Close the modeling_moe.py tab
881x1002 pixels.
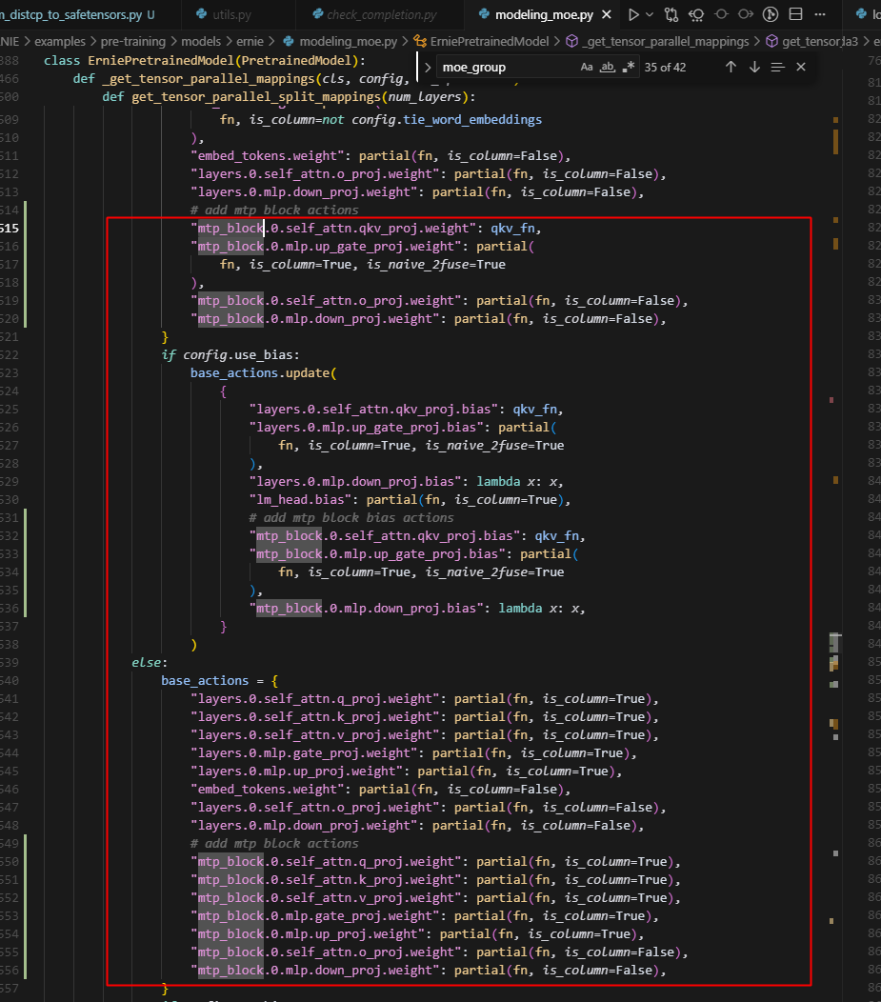point(607,15)
